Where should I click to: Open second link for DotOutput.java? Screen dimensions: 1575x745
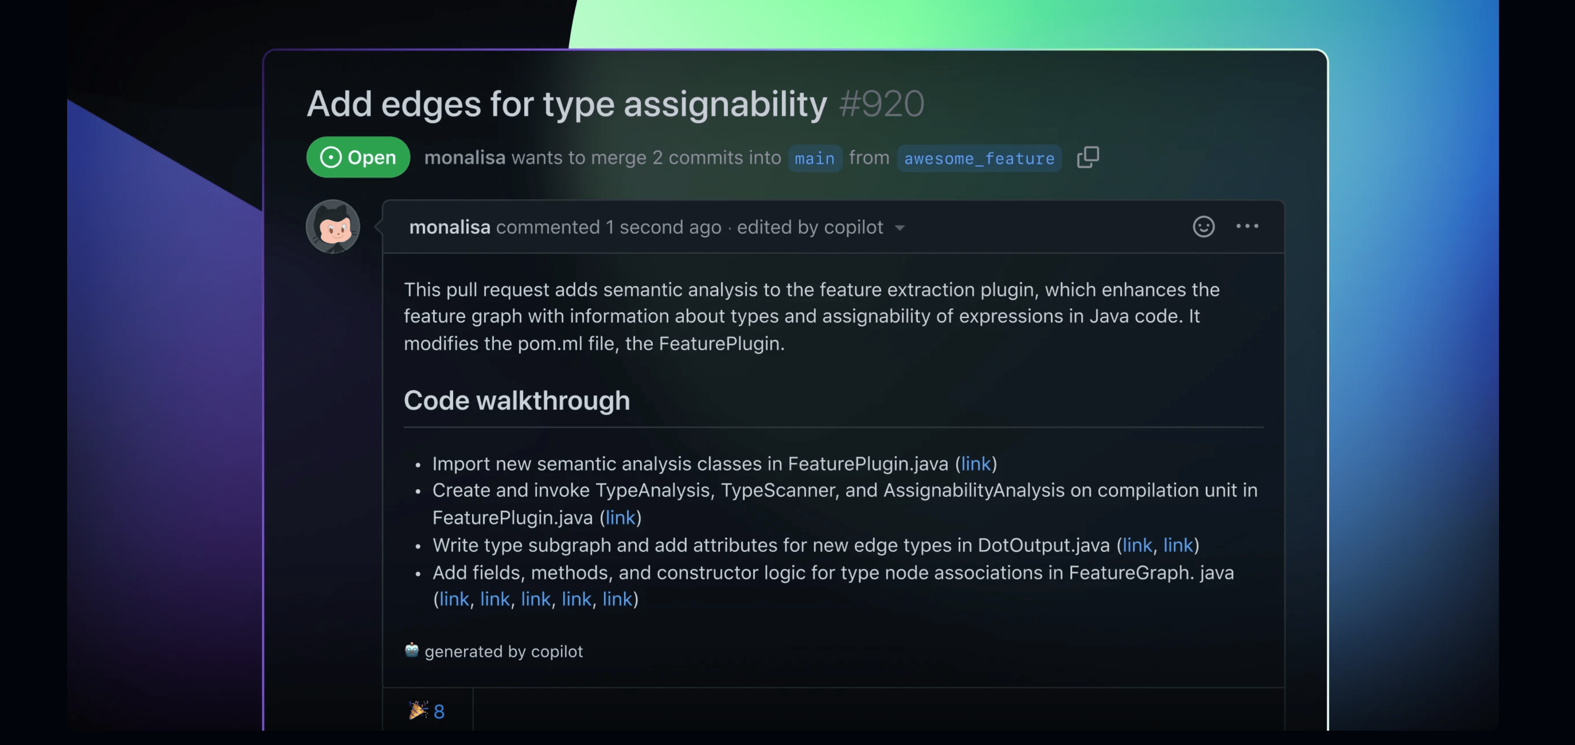[x=1178, y=545]
